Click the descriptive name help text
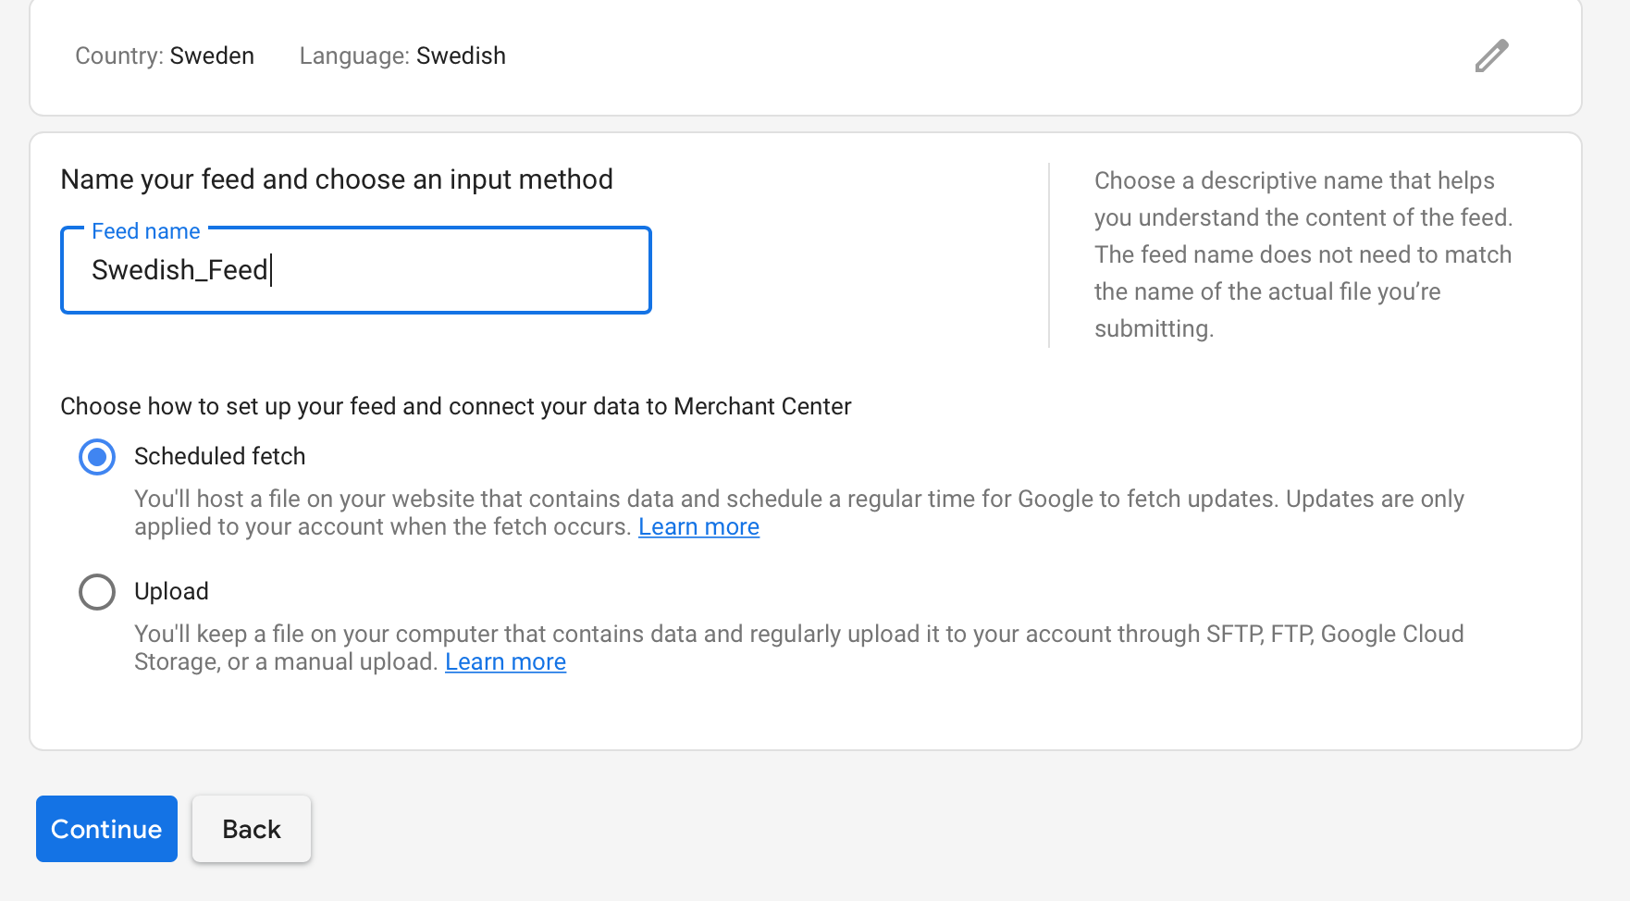 point(1303,254)
